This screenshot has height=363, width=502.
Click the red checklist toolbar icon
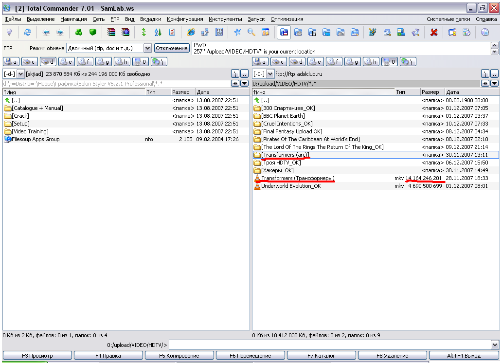click(172, 33)
